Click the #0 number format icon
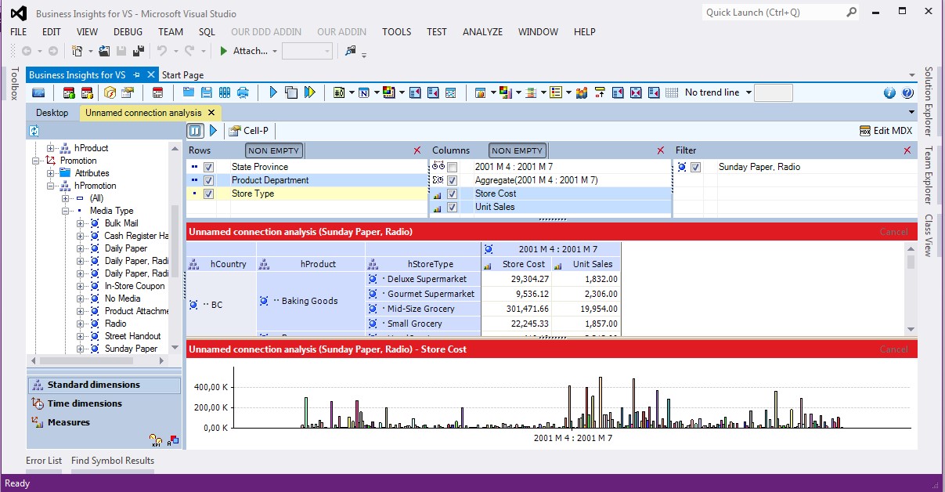 tap(339, 92)
